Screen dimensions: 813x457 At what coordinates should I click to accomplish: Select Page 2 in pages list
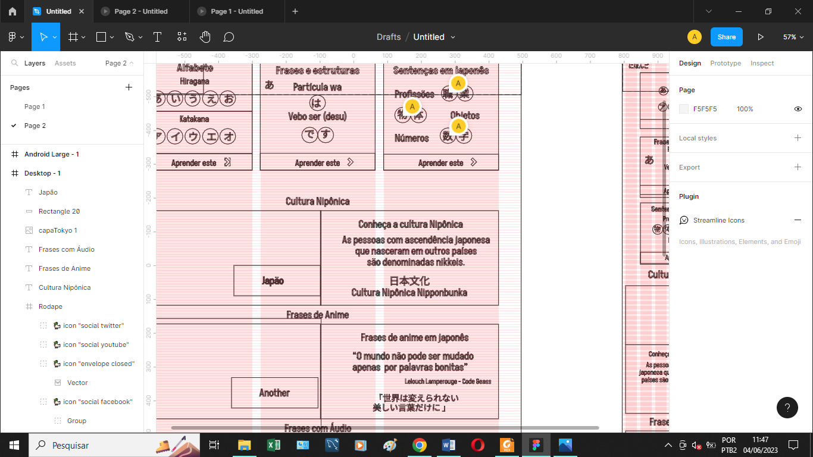click(x=35, y=126)
